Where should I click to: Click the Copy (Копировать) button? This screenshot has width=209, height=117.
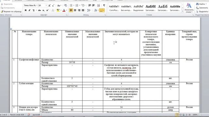tap(8, 8)
